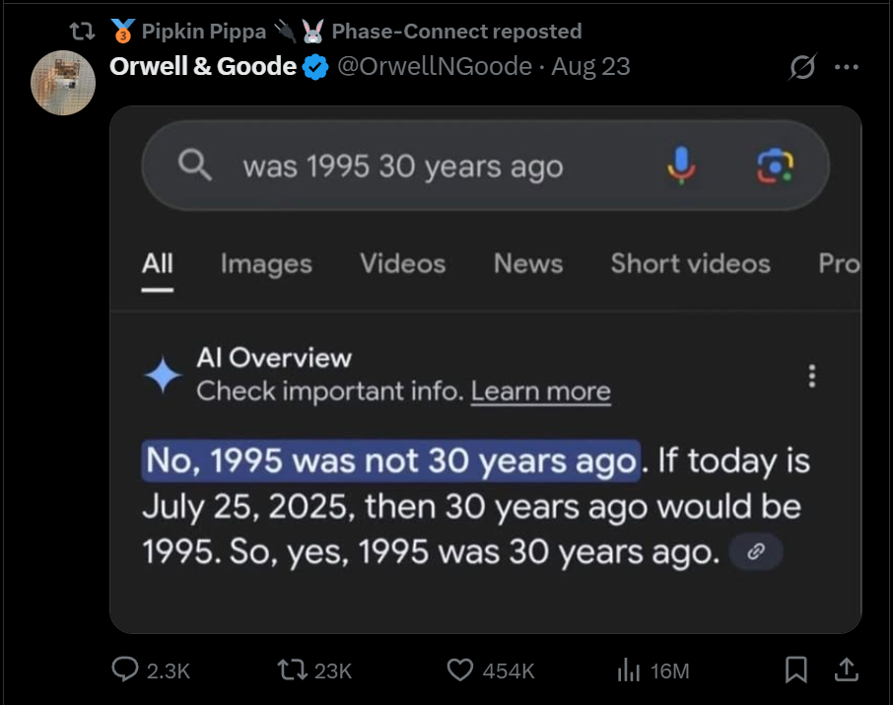The image size is (893, 705).
Task: Bookmark this post
Action: [x=795, y=670]
